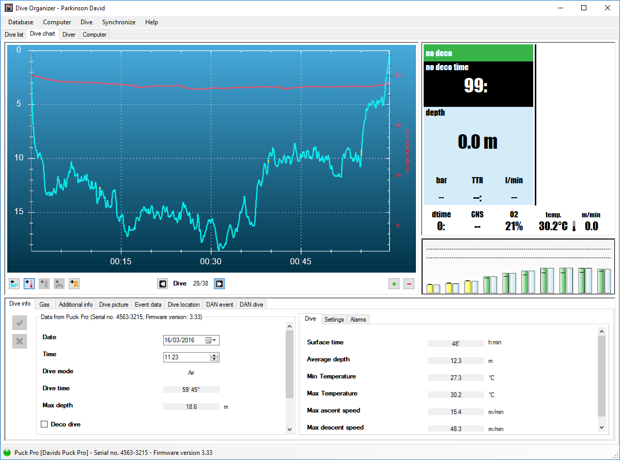The image size is (620, 460).
Task: Open the Additional info tab
Action: 75,305
